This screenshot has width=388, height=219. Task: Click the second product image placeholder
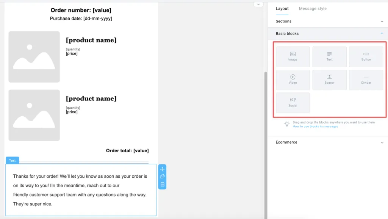(x=34, y=115)
